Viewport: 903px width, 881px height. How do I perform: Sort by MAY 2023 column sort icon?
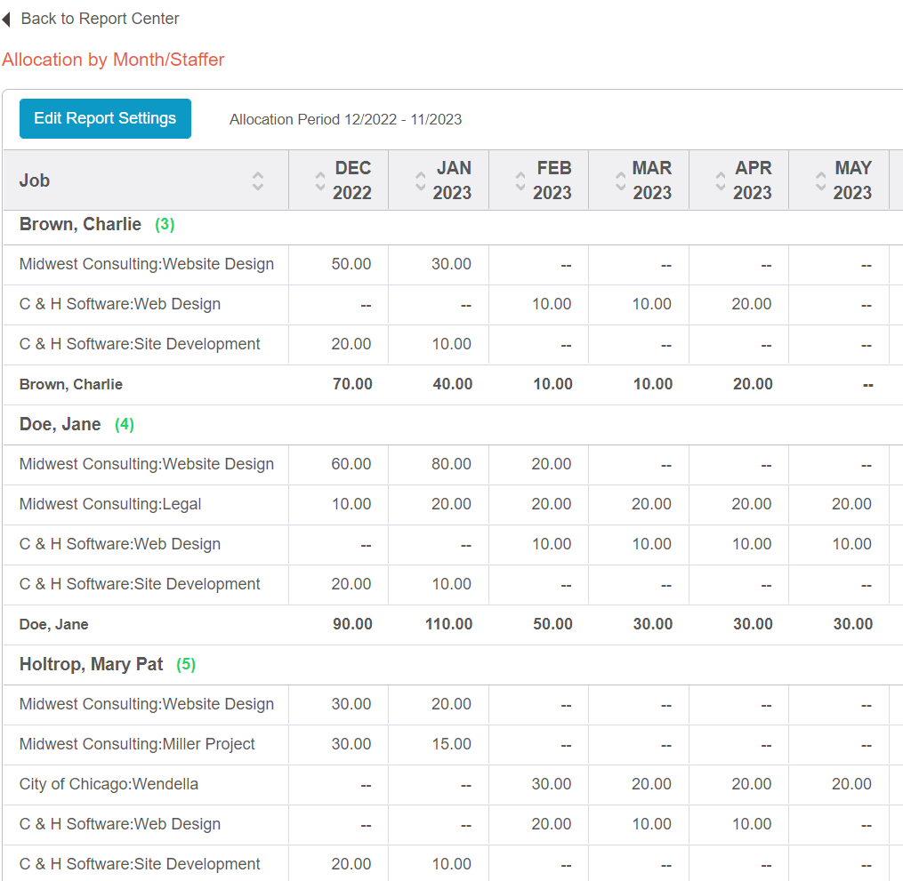[x=821, y=180]
